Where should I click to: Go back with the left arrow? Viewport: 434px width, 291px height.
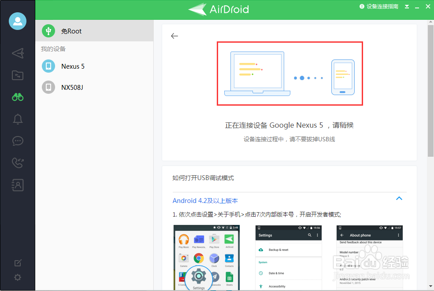click(x=174, y=36)
